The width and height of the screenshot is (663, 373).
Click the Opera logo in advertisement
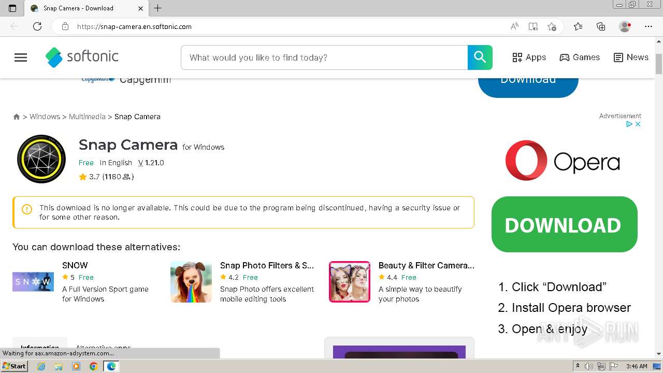563,161
